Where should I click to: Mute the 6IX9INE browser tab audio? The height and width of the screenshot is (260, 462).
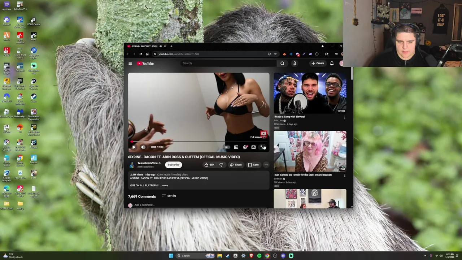pyautogui.click(x=160, y=46)
